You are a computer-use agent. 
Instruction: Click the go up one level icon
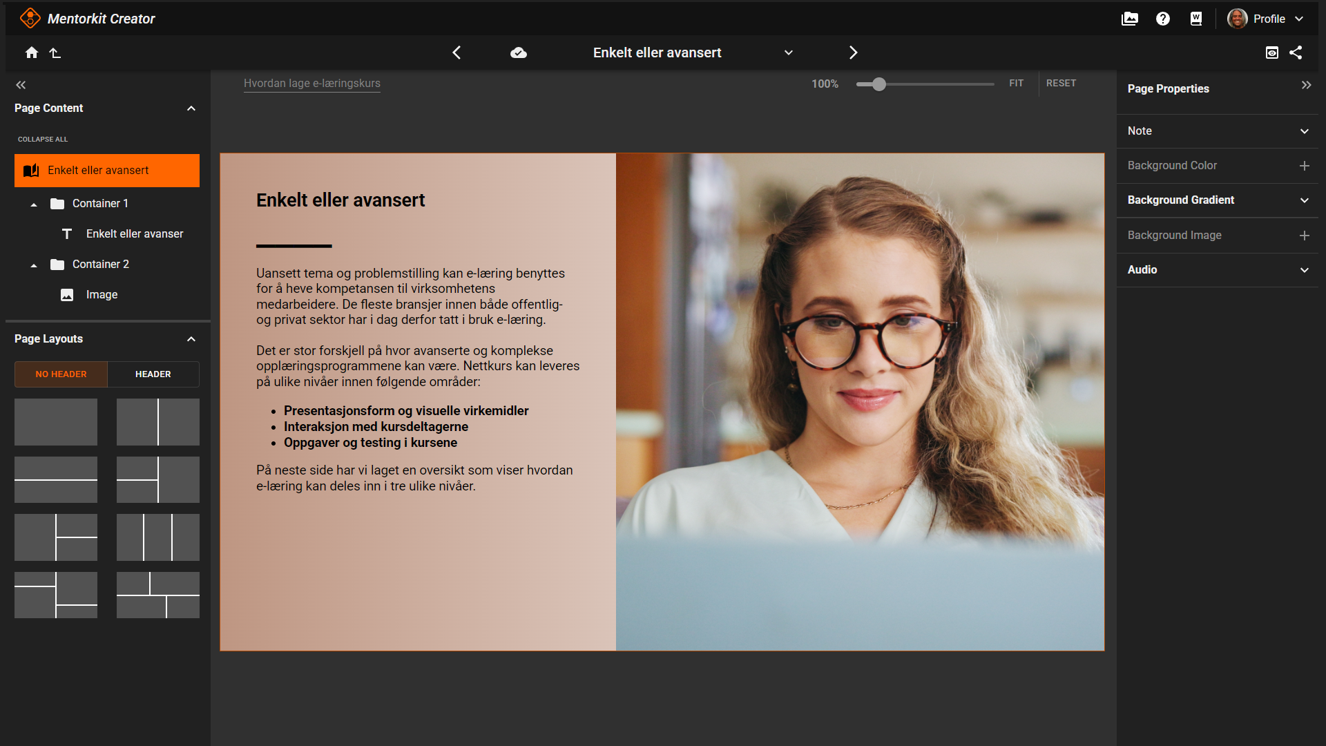point(55,52)
